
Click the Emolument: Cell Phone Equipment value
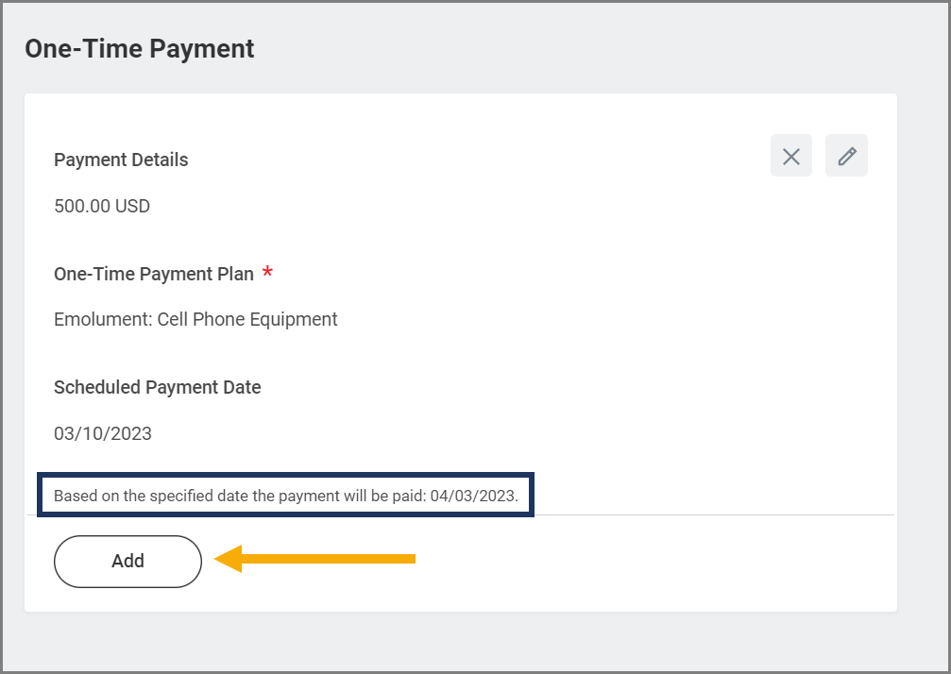click(x=195, y=319)
